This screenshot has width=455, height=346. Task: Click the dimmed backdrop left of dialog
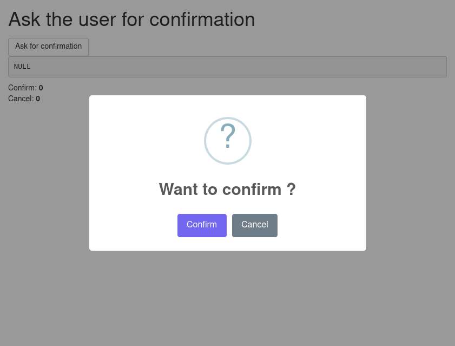tap(43, 190)
